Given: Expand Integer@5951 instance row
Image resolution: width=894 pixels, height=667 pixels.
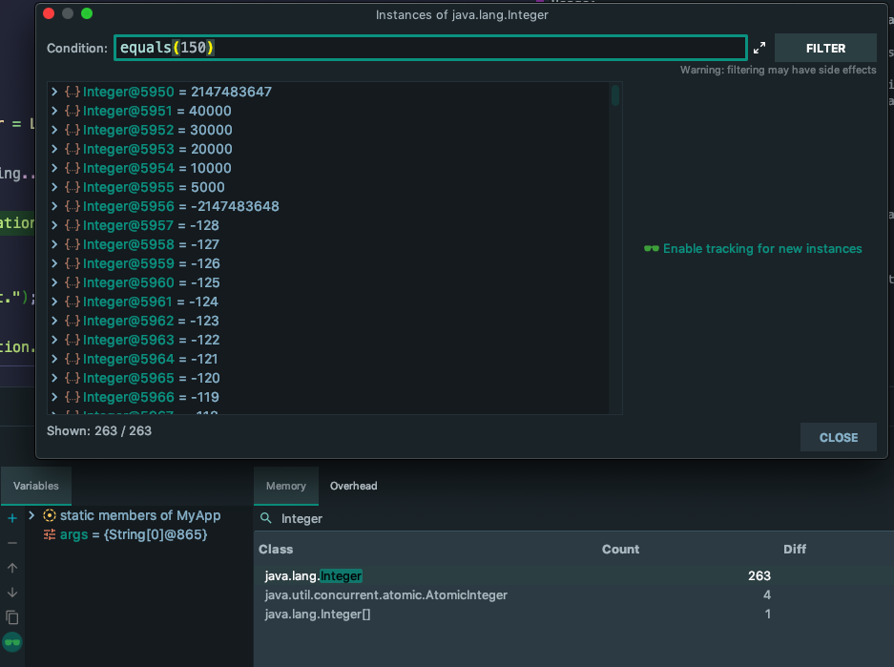Looking at the screenshot, I should tap(54, 111).
